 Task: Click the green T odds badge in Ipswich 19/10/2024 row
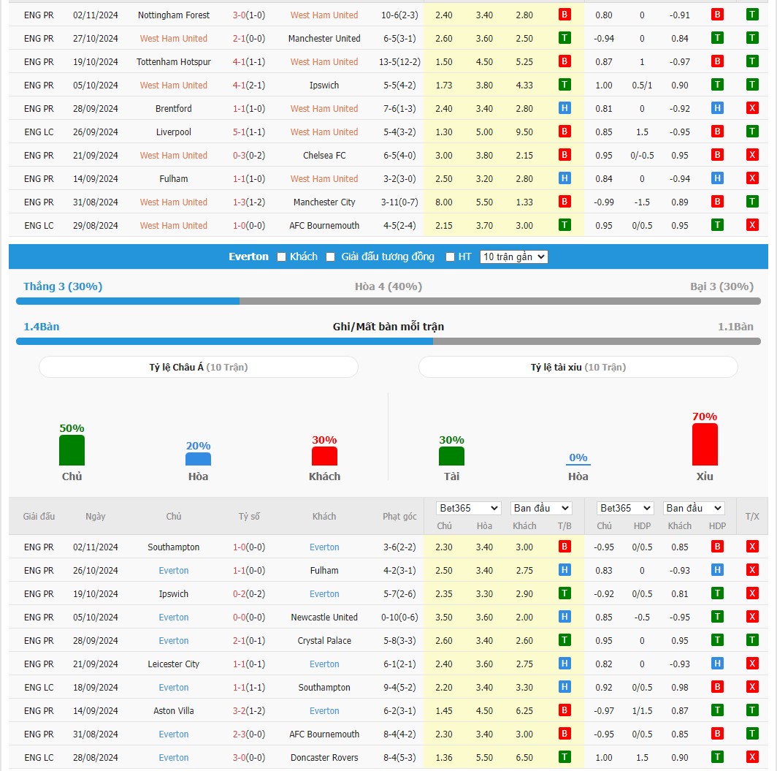tap(564, 593)
